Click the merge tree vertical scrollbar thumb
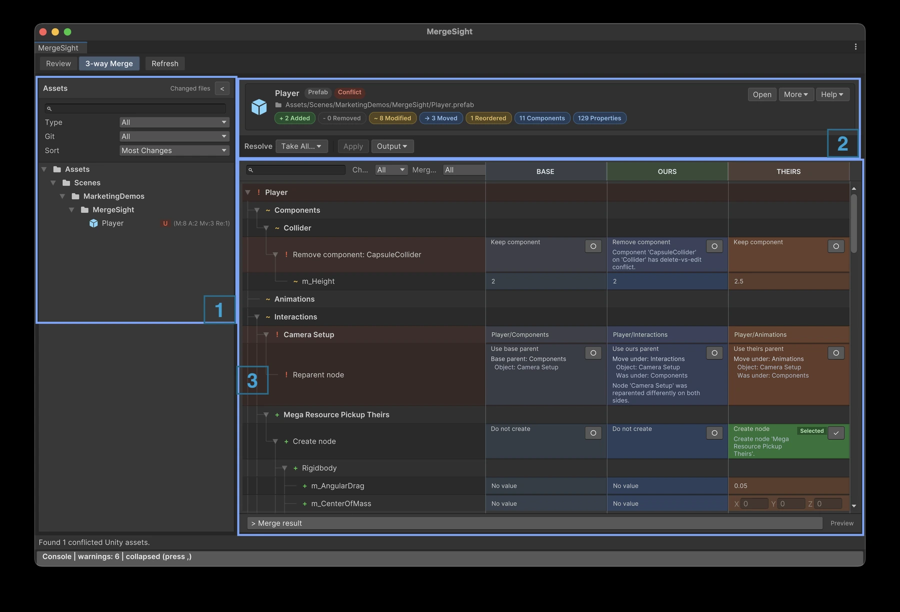The width and height of the screenshot is (900, 612). tap(854, 223)
